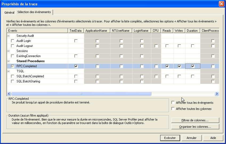This screenshot has height=144, width=226.
Task: Check the ExistingConnection event checkbox
Action: (13, 56)
